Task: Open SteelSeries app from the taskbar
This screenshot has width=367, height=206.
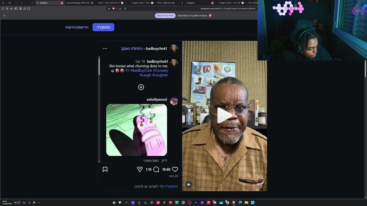Action: (114, 203)
